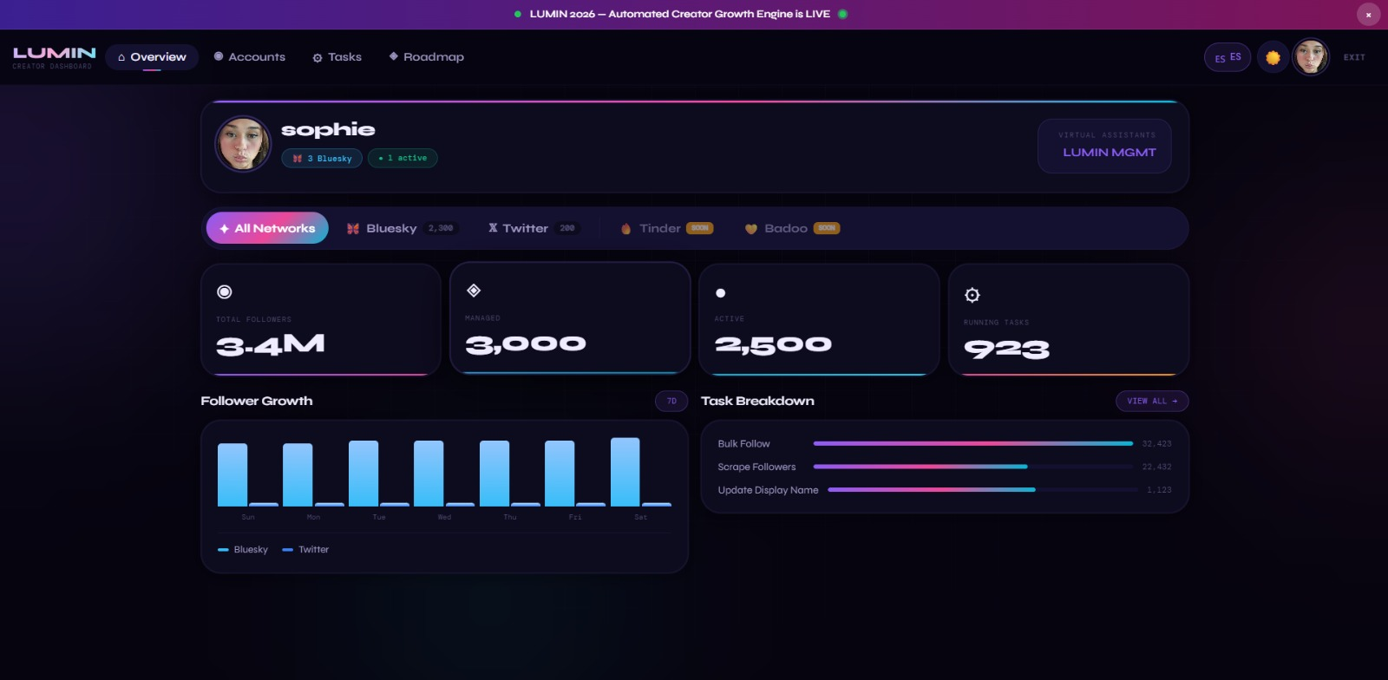Click the Sun bar in Follower Growth
This screenshot has height=680, width=1388.
click(x=232, y=474)
